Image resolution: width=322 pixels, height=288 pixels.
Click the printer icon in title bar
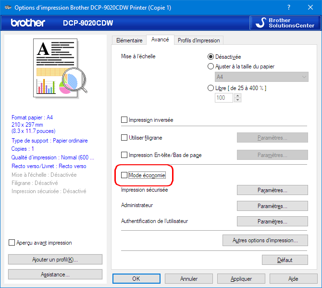tap(7, 8)
